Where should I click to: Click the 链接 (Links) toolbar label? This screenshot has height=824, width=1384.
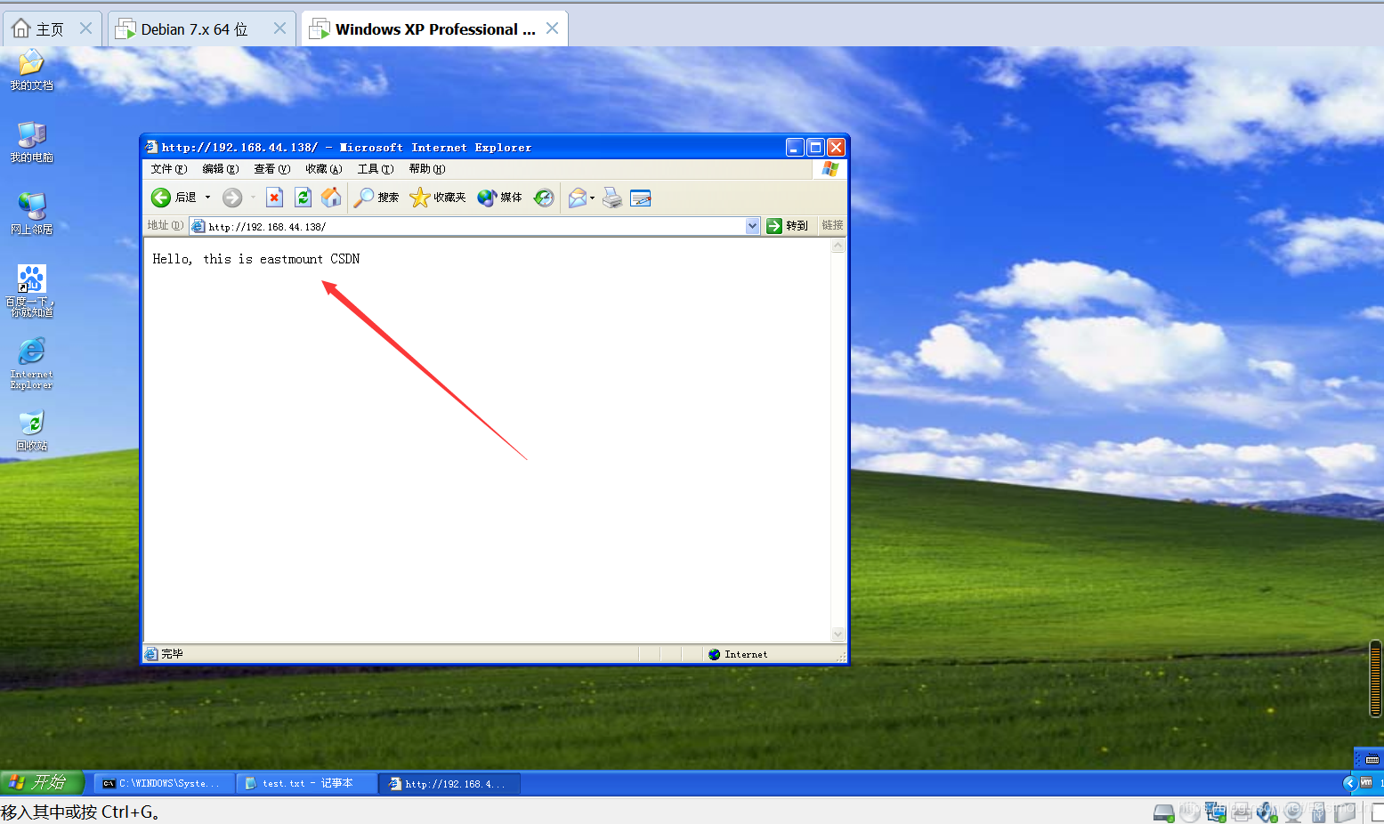coord(832,226)
